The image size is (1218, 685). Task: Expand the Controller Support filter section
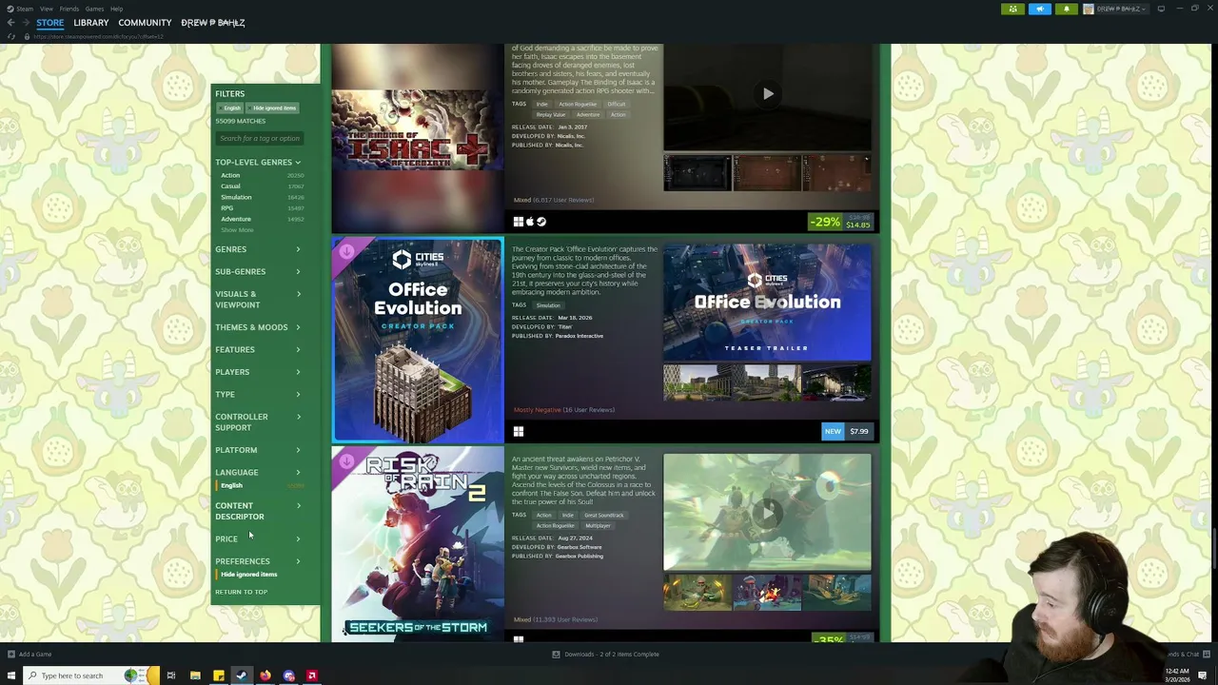pos(258,421)
